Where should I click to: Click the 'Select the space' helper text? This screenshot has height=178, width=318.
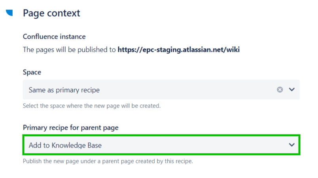pyautogui.click(x=92, y=106)
